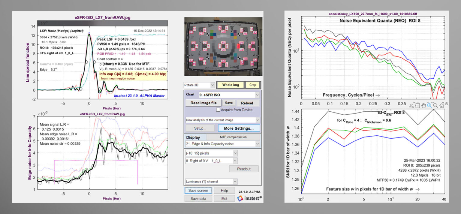The height and width of the screenshot is (214, 461).
Task: Open More Settings for the analysis
Action: coord(239,128)
